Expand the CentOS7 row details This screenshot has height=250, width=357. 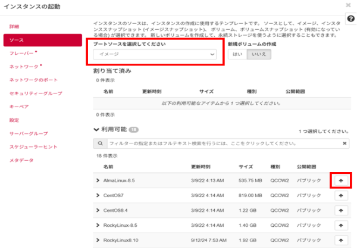click(x=98, y=195)
